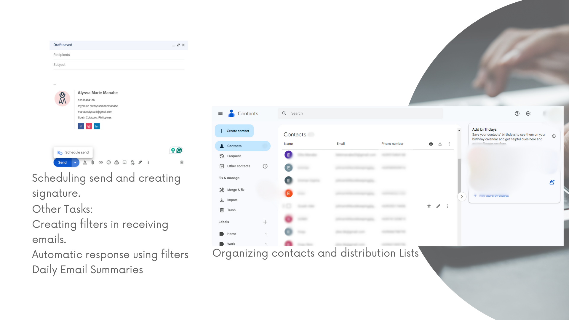Toggle confidential mode lock icon
This screenshot has height=320, width=569.
132,162
